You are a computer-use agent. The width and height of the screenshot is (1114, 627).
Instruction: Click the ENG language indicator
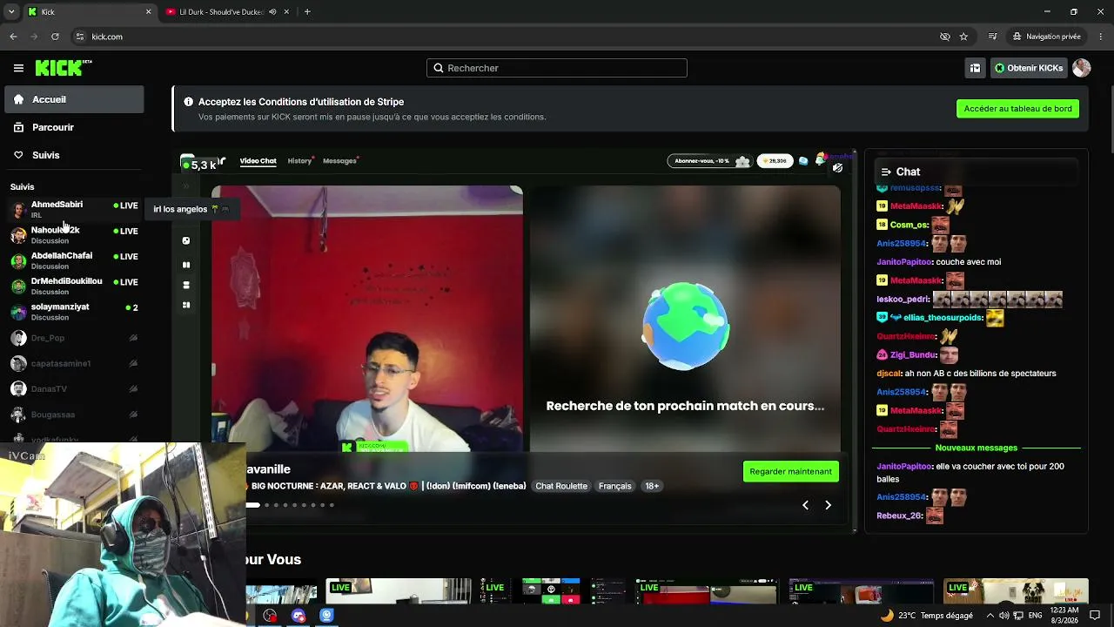(x=1036, y=616)
